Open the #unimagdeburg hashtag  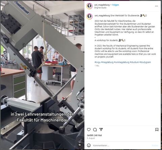pos(122,62)
